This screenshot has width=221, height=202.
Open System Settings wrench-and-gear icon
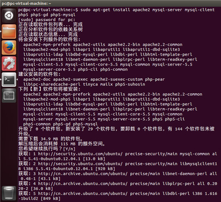tap(9, 64)
